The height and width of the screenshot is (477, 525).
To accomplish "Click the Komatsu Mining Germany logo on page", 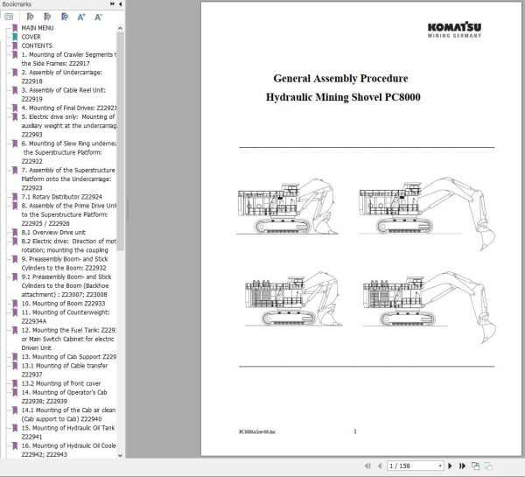I will tap(454, 30).
